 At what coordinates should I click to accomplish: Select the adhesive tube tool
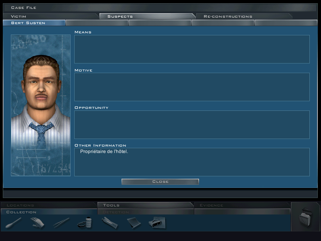110,223
